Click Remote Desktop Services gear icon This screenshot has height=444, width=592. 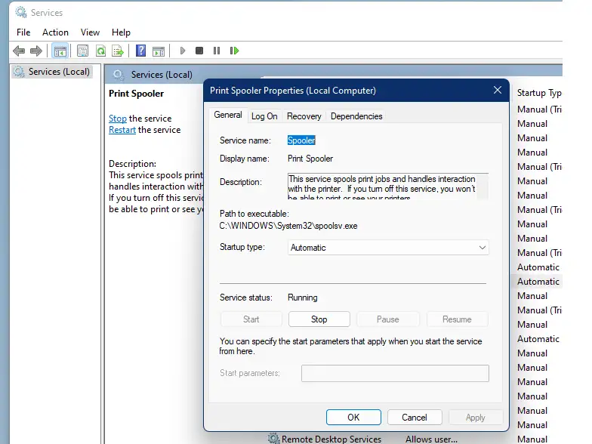(x=273, y=438)
